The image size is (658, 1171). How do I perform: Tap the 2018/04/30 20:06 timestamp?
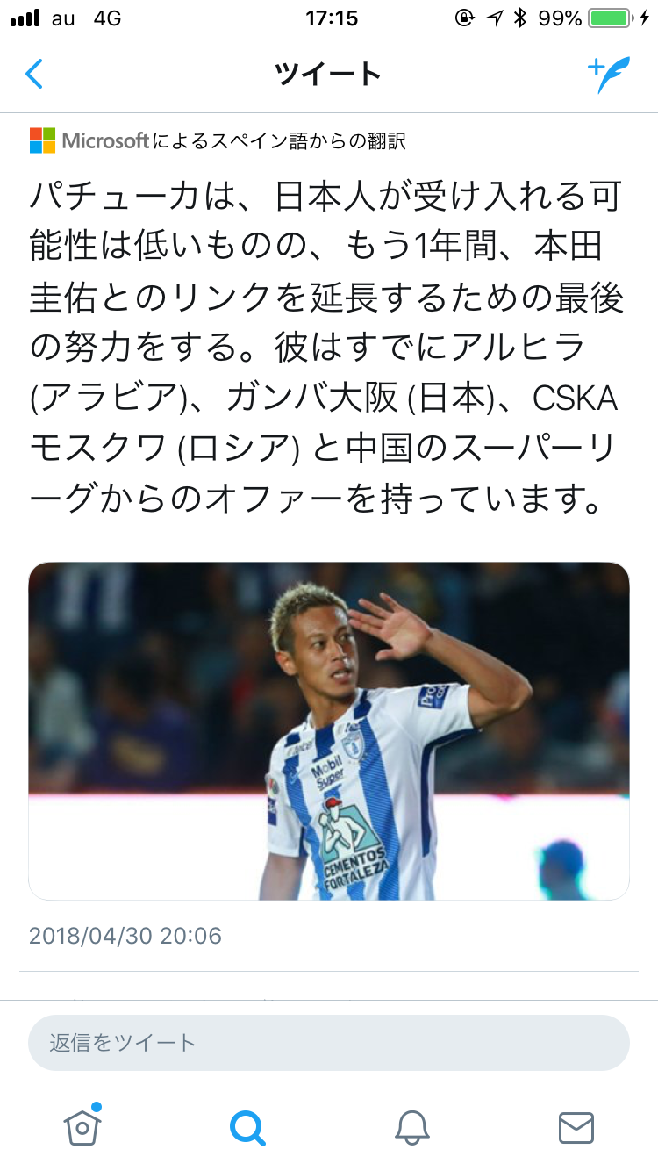(125, 935)
